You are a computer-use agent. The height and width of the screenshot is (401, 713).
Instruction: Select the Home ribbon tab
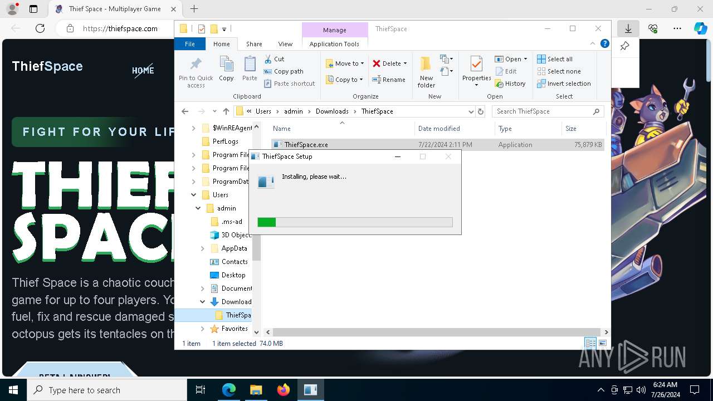pyautogui.click(x=221, y=44)
